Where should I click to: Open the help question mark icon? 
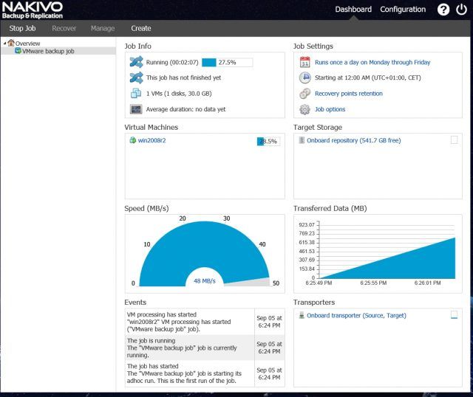[x=443, y=10]
